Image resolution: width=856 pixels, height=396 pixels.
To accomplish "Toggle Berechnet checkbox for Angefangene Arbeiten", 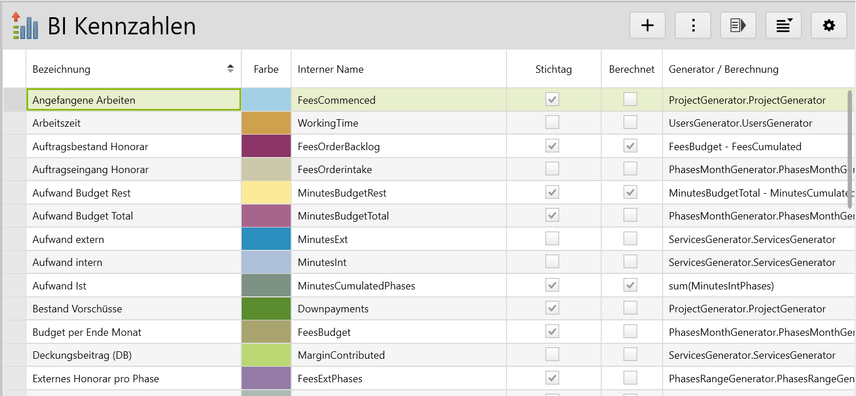I will [630, 100].
